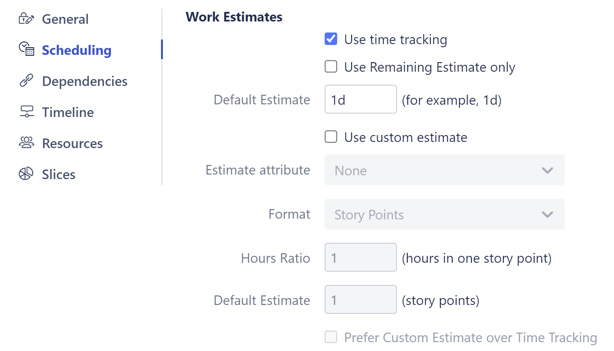Uncheck the Use time tracking checkbox

(x=331, y=39)
